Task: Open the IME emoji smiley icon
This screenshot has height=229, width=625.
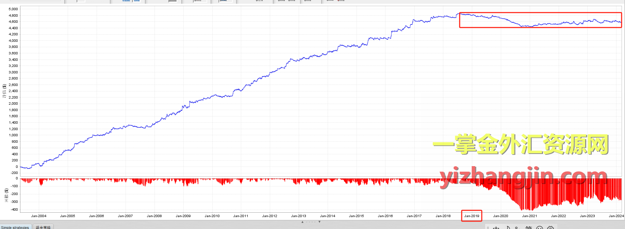Action: pos(539,228)
